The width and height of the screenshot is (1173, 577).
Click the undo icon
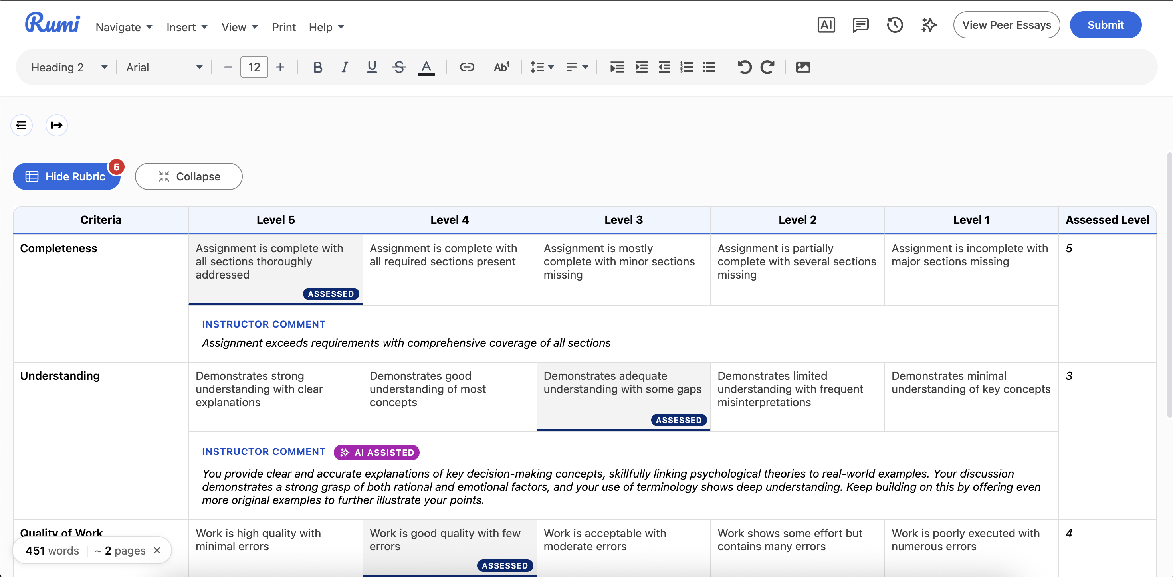pos(745,67)
